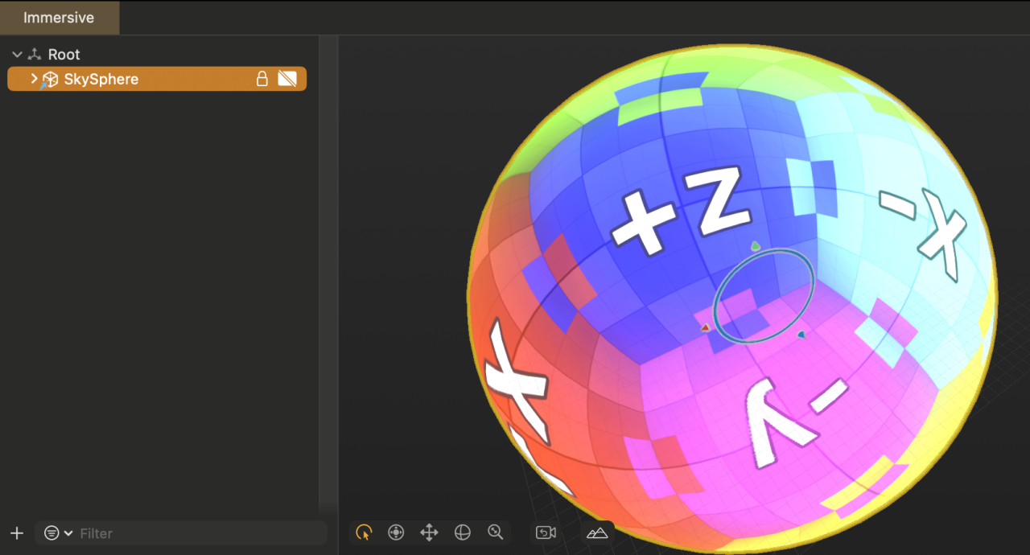The height and width of the screenshot is (555, 1030).
Task: Select the Root item in hierarchy
Action: (x=64, y=55)
